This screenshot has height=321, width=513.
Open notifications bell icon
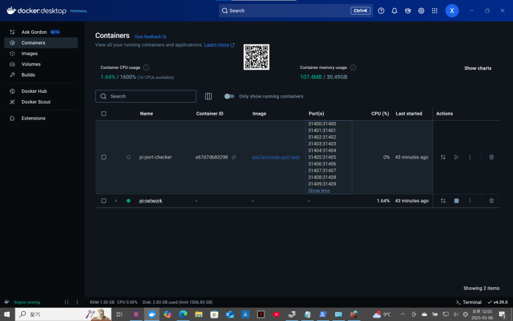pyautogui.click(x=394, y=11)
